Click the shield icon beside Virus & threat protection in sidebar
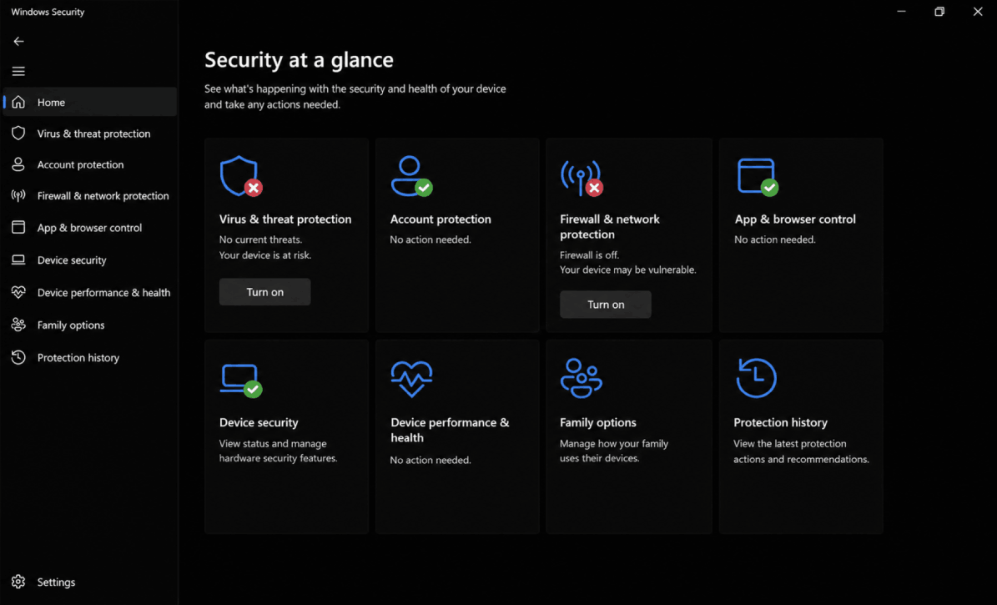997x605 pixels. (x=18, y=133)
